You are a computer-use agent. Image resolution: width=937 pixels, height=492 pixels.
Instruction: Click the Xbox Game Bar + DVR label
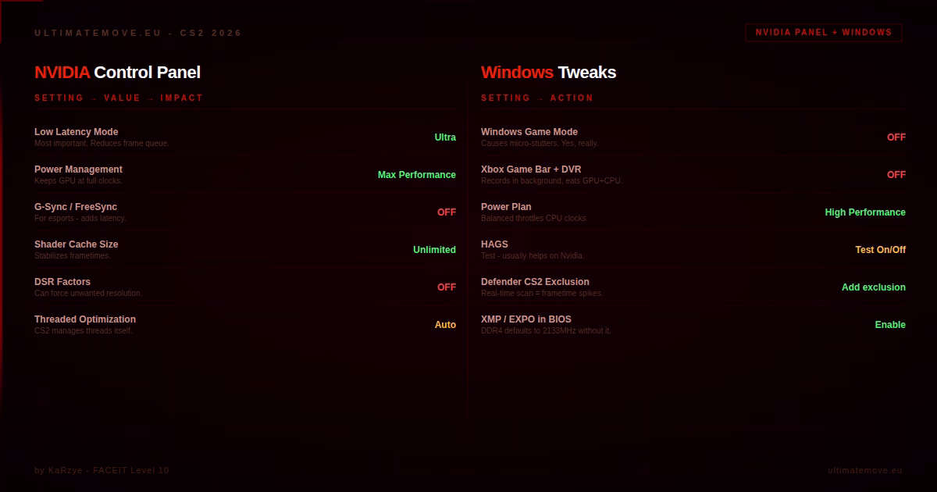coord(531,169)
